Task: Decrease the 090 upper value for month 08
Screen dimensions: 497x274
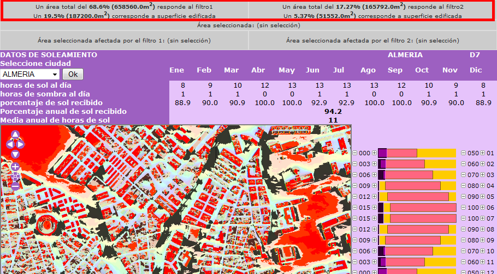Action: (463, 229)
